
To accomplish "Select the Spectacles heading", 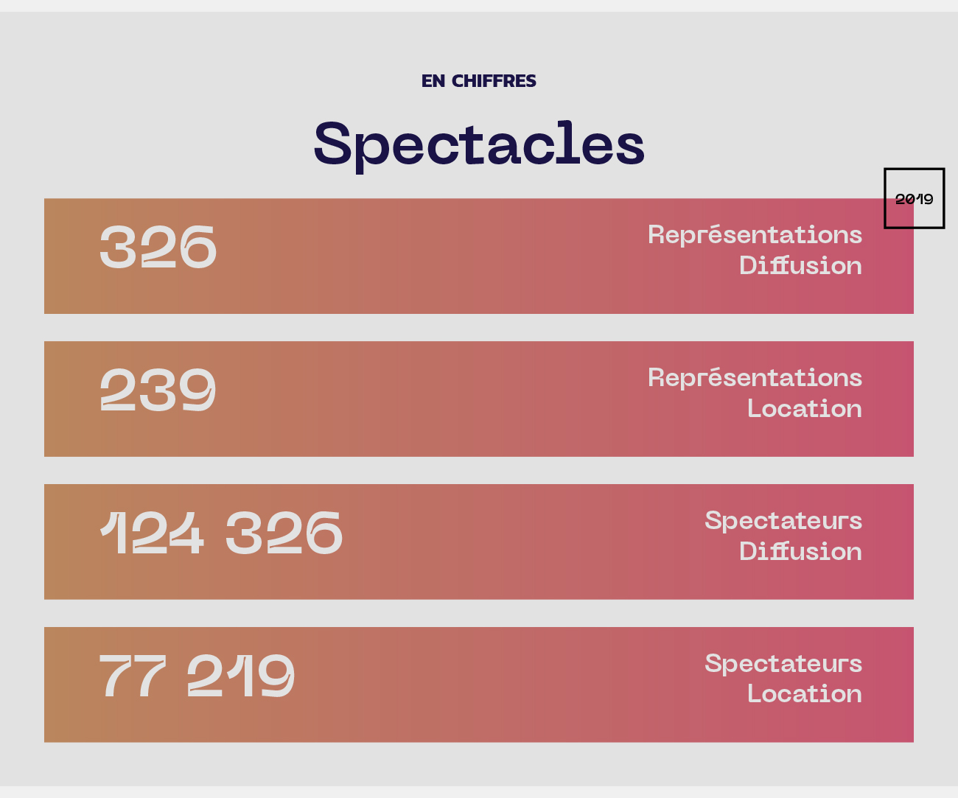I will (x=479, y=145).
